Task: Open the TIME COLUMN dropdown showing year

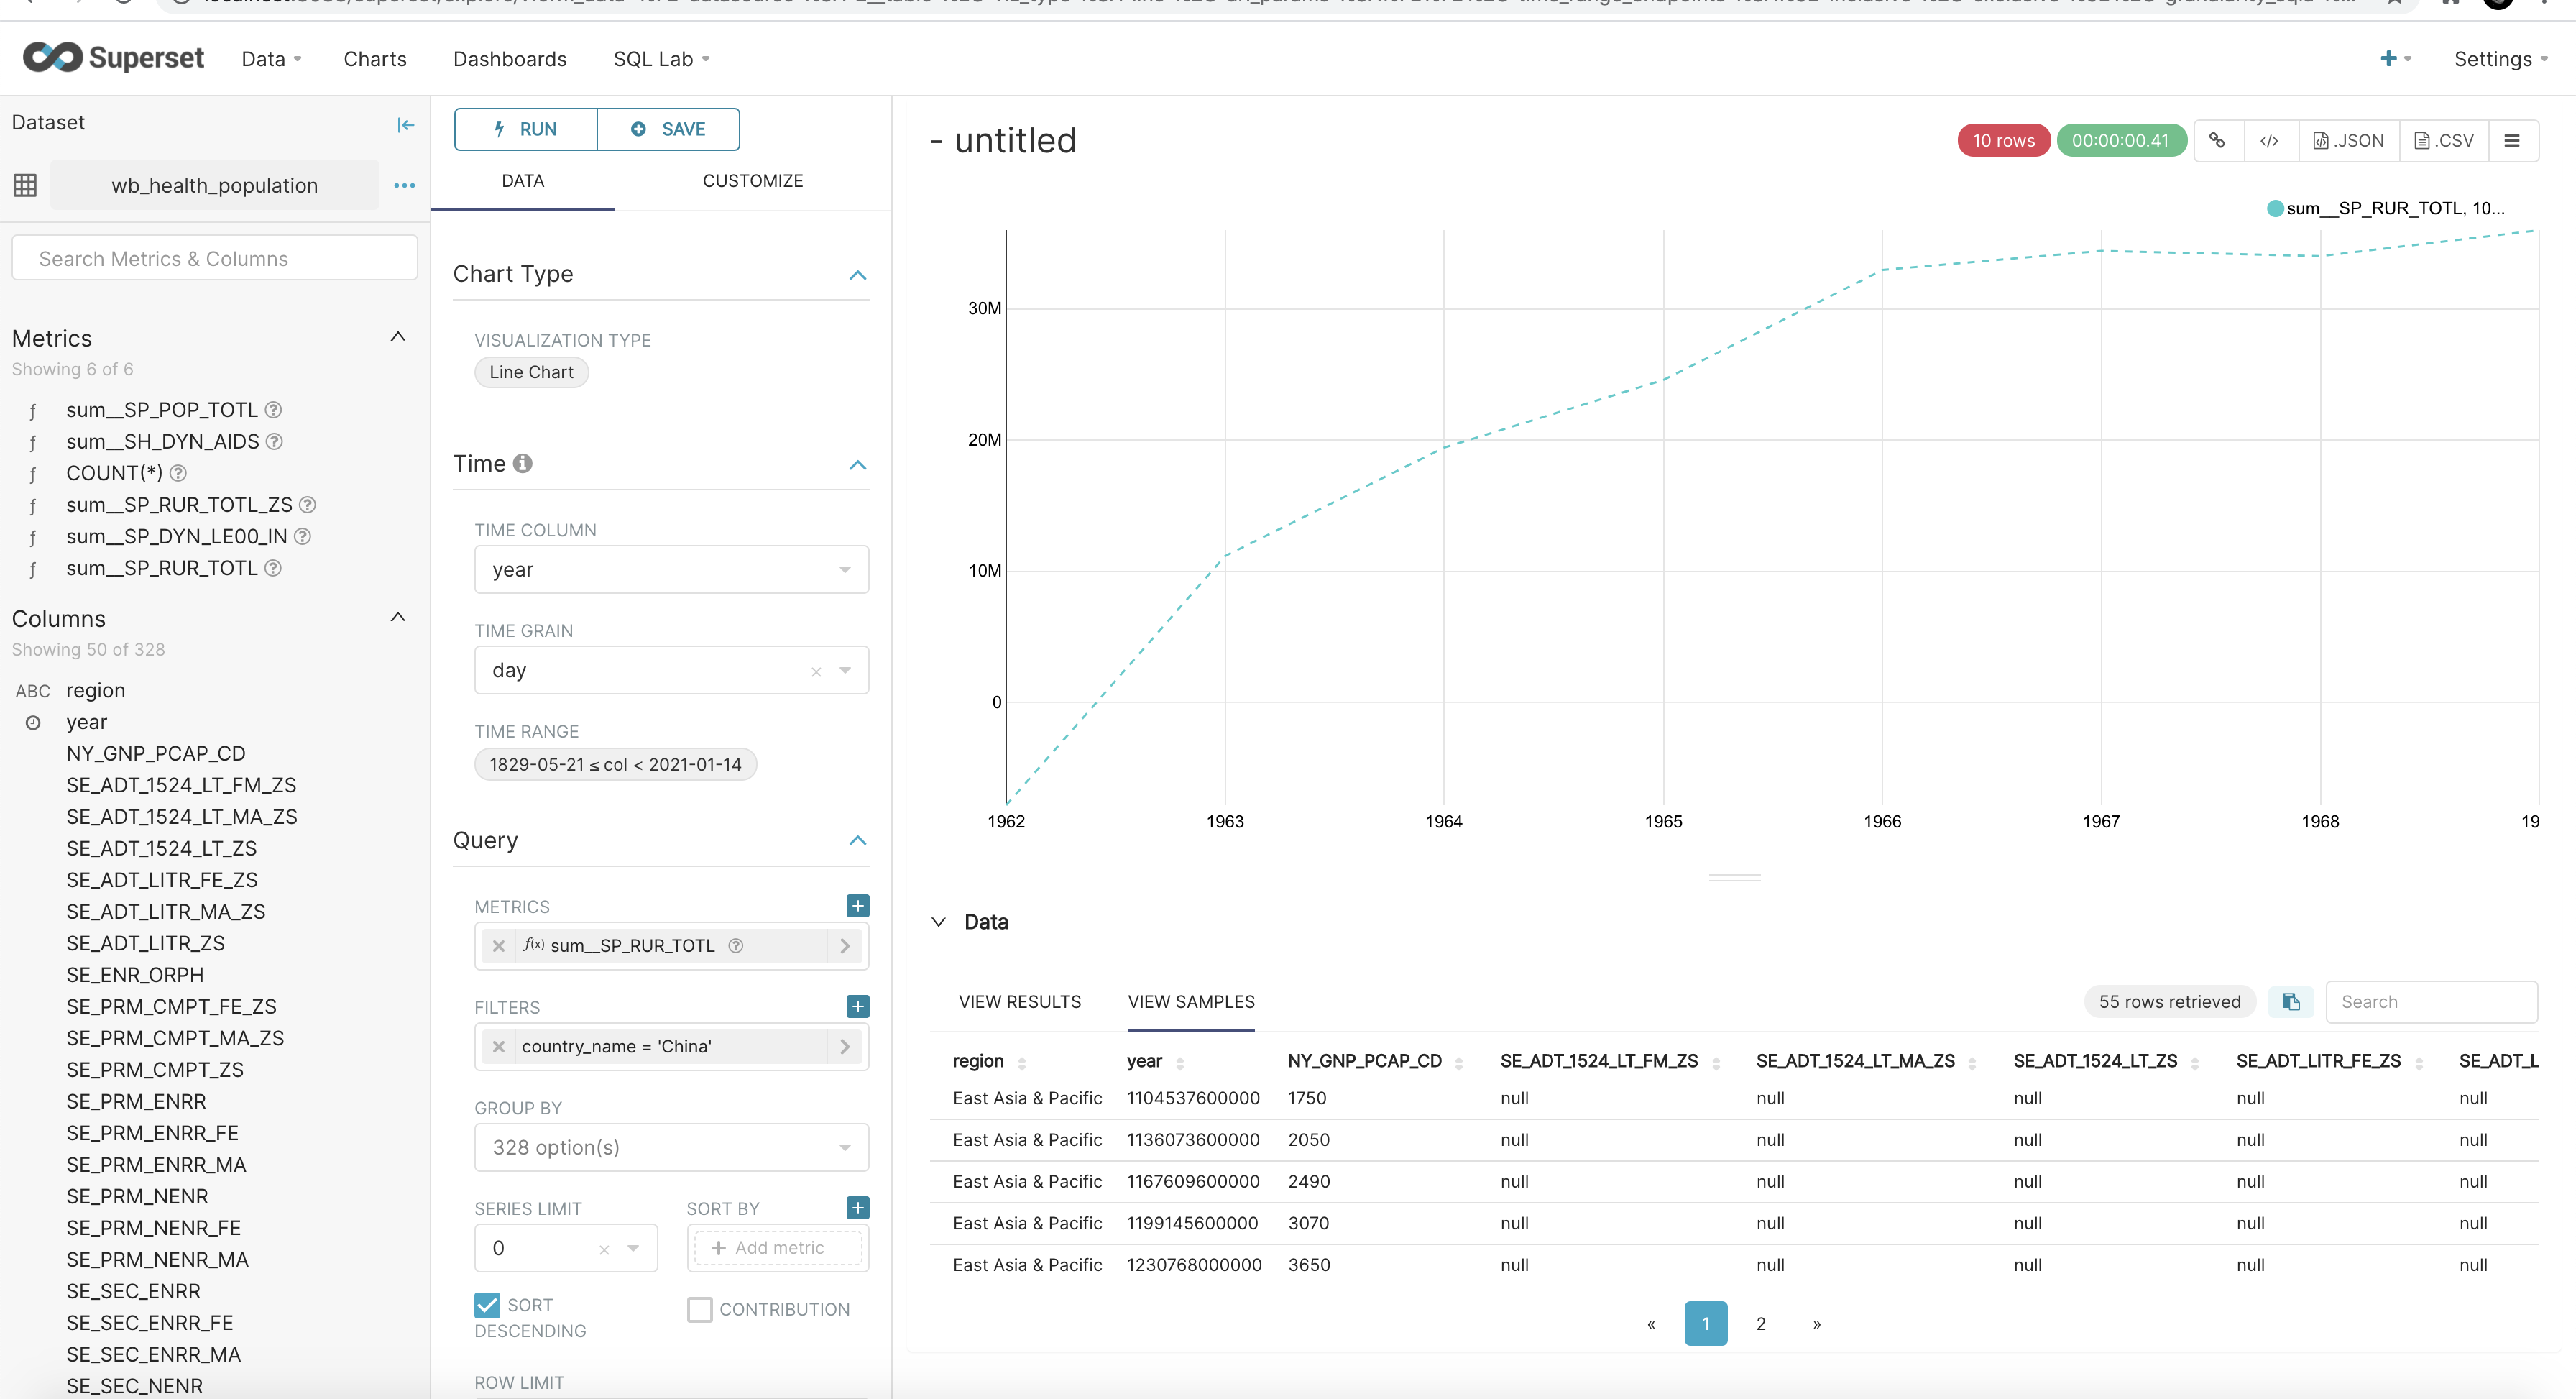Action: click(x=671, y=569)
